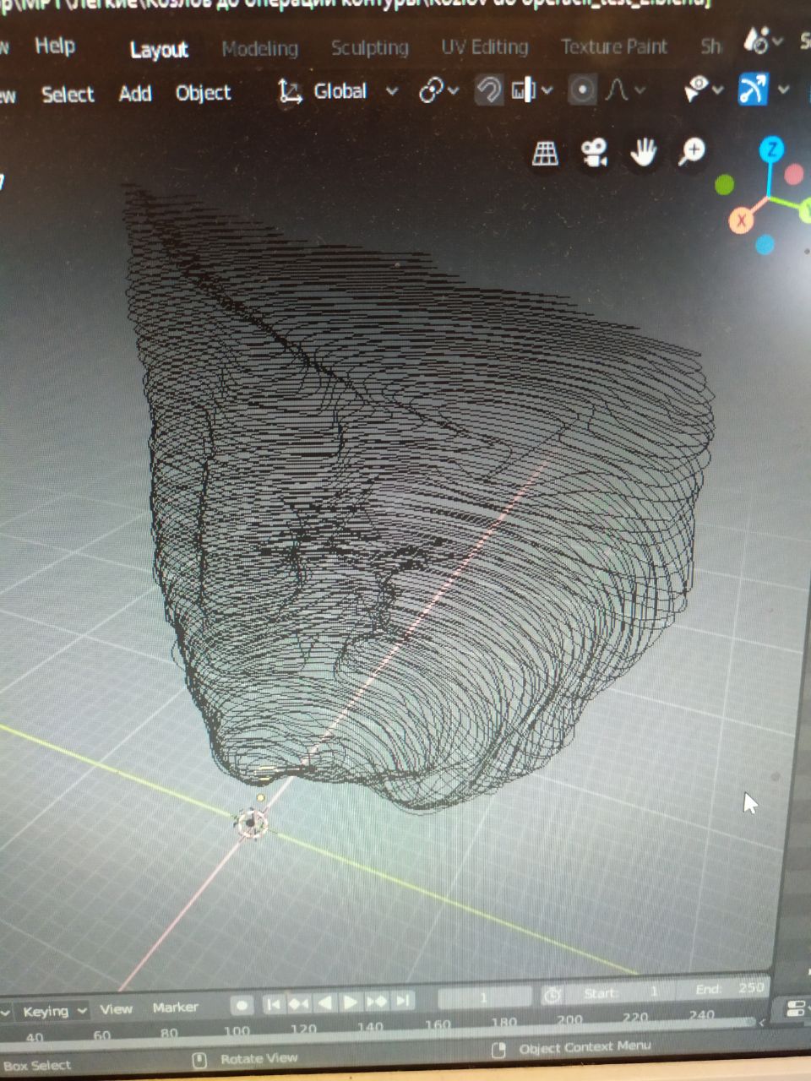Click the green negative-Y dot on gizmo

coord(725,184)
